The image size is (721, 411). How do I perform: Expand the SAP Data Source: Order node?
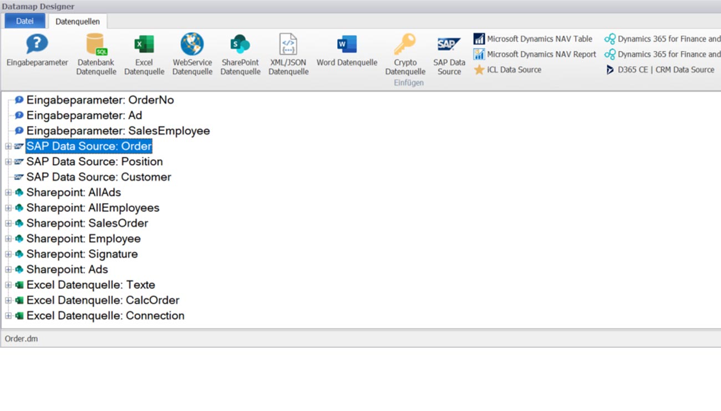tap(8, 146)
